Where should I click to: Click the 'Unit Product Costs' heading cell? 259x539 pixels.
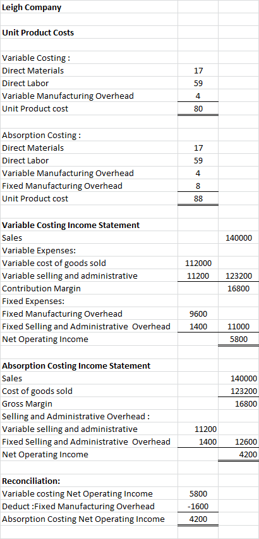tap(38, 33)
